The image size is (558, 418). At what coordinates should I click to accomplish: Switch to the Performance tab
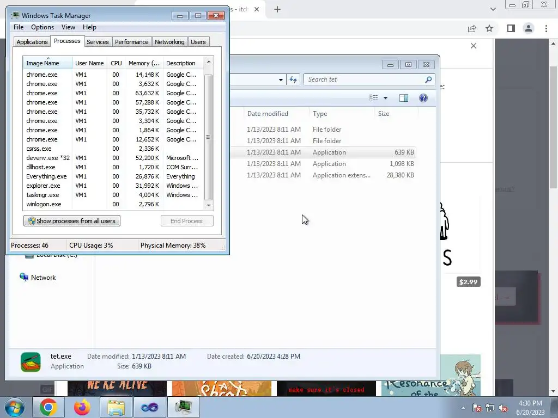[x=131, y=42]
